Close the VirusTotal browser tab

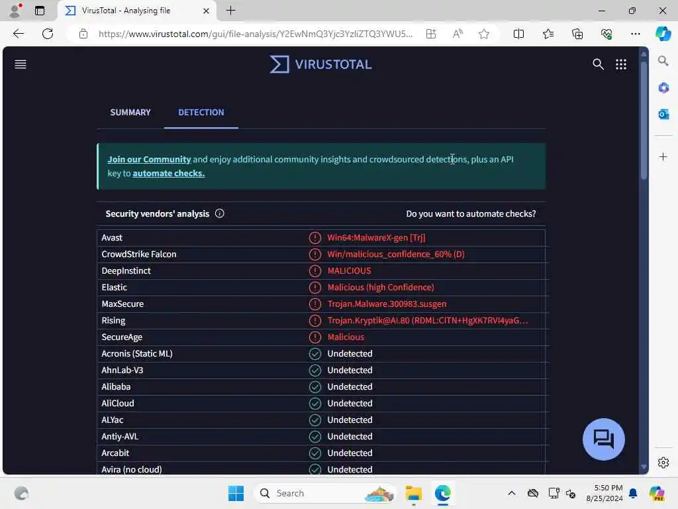[207, 11]
